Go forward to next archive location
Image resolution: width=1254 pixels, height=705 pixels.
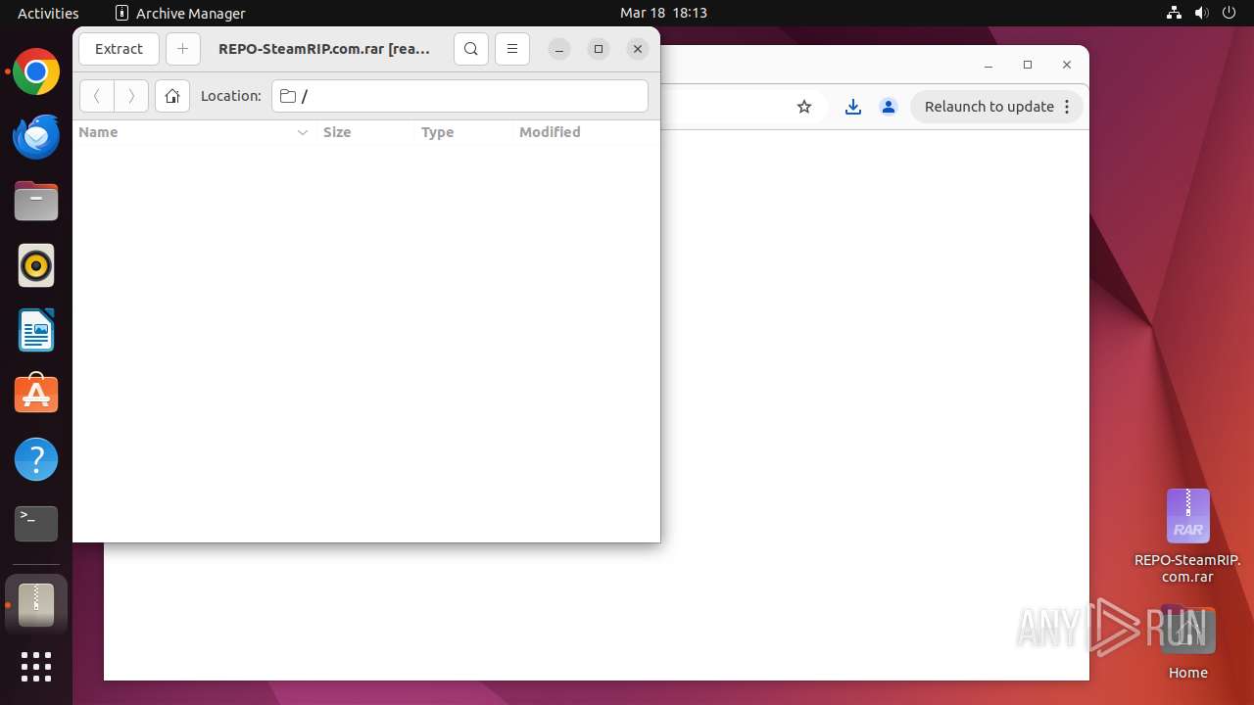pos(131,96)
